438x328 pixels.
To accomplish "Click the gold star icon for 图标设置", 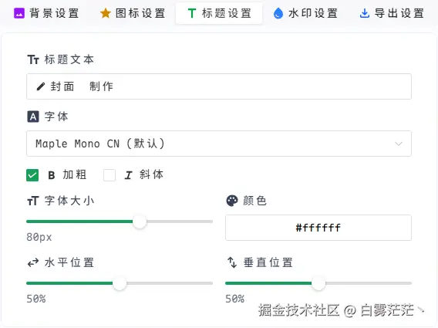I will (106, 13).
